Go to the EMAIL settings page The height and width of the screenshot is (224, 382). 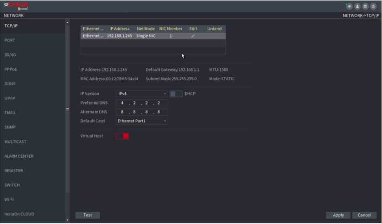click(10, 113)
